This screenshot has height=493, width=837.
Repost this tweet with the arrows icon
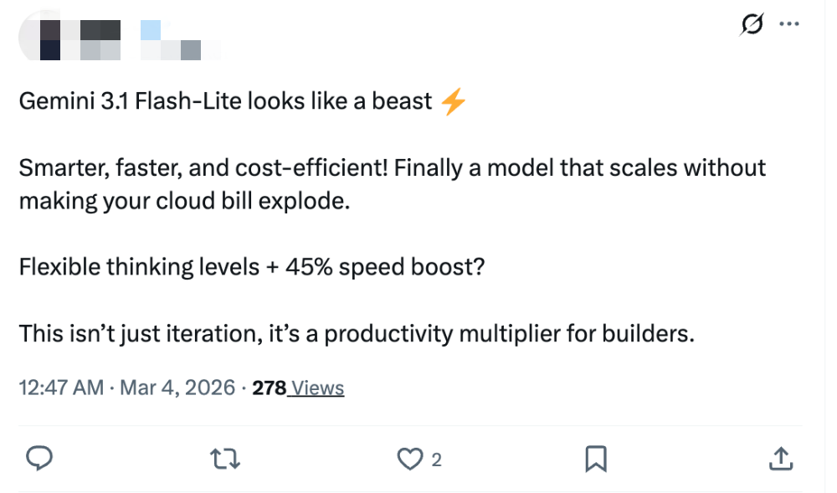click(223, 458)
